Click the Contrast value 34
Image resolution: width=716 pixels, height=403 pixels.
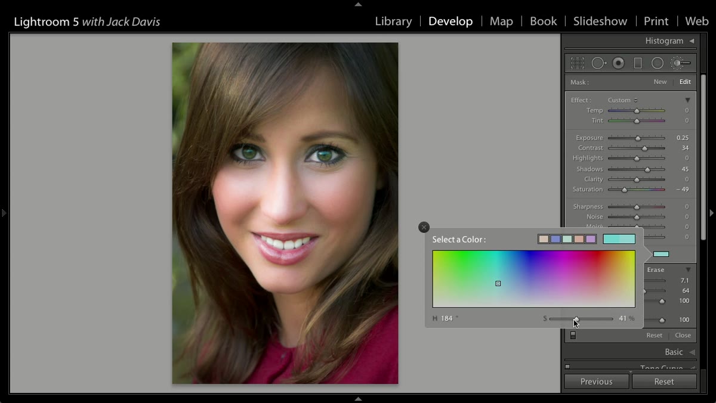pyautogui.click(x=685, y=148)
